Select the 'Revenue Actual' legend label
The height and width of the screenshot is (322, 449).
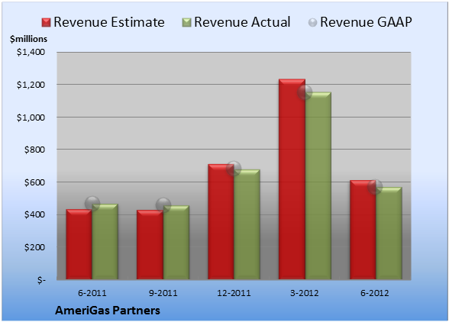pyautogui.click(x=242, y=22)
